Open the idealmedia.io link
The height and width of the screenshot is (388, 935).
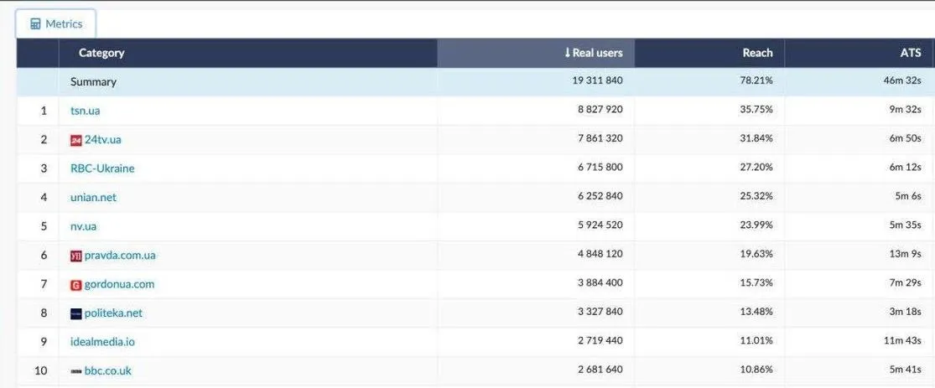point(102,342)
